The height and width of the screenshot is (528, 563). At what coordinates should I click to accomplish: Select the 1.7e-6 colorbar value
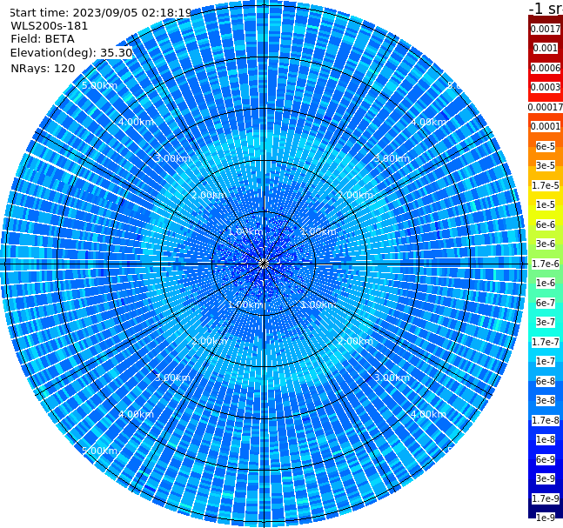[546, 264]
